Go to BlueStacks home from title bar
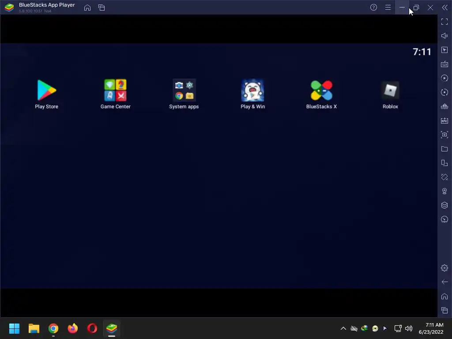This screenshot has width=452, height=339. (87, 8)
